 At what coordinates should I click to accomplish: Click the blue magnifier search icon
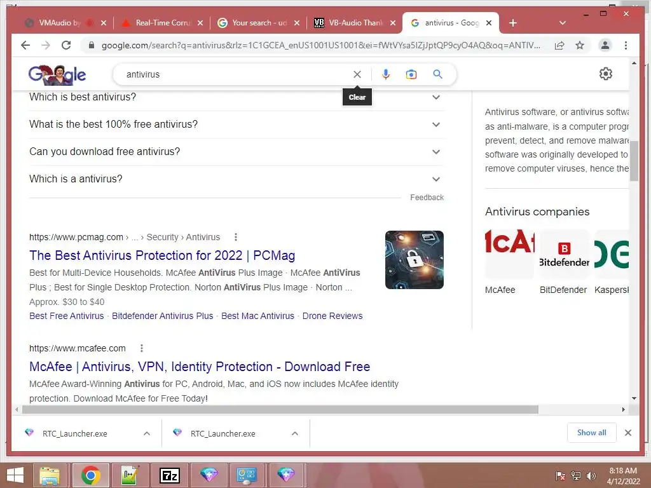pos(437,74)
